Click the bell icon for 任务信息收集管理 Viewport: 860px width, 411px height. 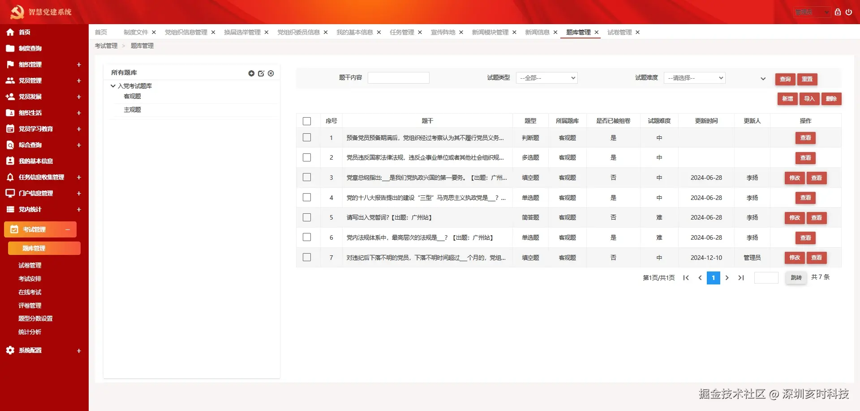click(x=10, y=177)
